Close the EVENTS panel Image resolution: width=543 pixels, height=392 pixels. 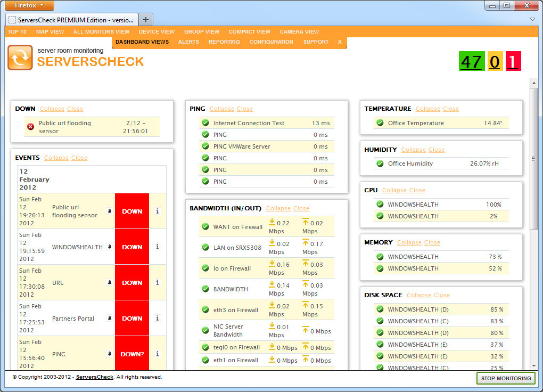click(x=79, y=158)
